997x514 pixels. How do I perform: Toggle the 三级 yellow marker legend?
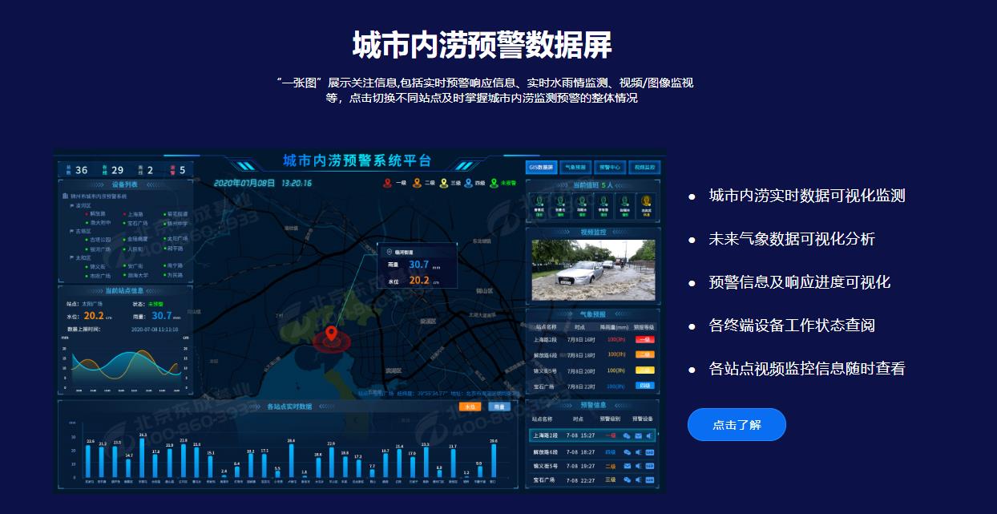(x=444, y=182)
